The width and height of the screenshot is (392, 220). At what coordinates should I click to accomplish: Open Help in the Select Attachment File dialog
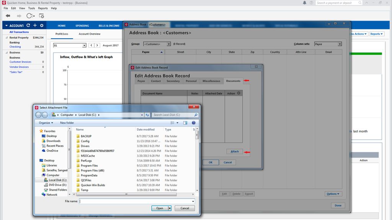pos(194,123)
